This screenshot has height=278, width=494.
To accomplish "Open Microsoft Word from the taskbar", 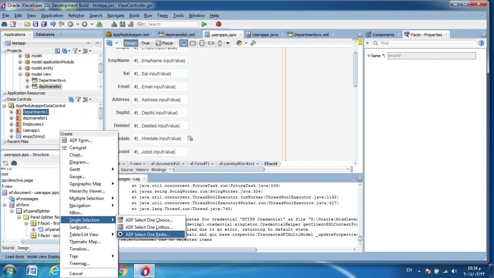I will pyautogui.click(x=32, y=271).
